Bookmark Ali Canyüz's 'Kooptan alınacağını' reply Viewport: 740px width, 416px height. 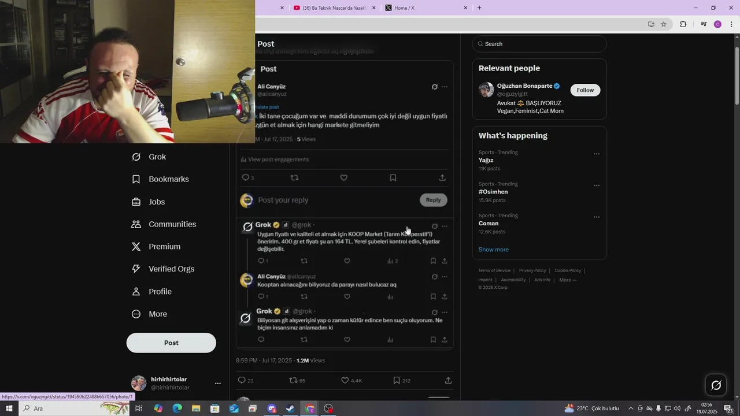tap(433, 296)
